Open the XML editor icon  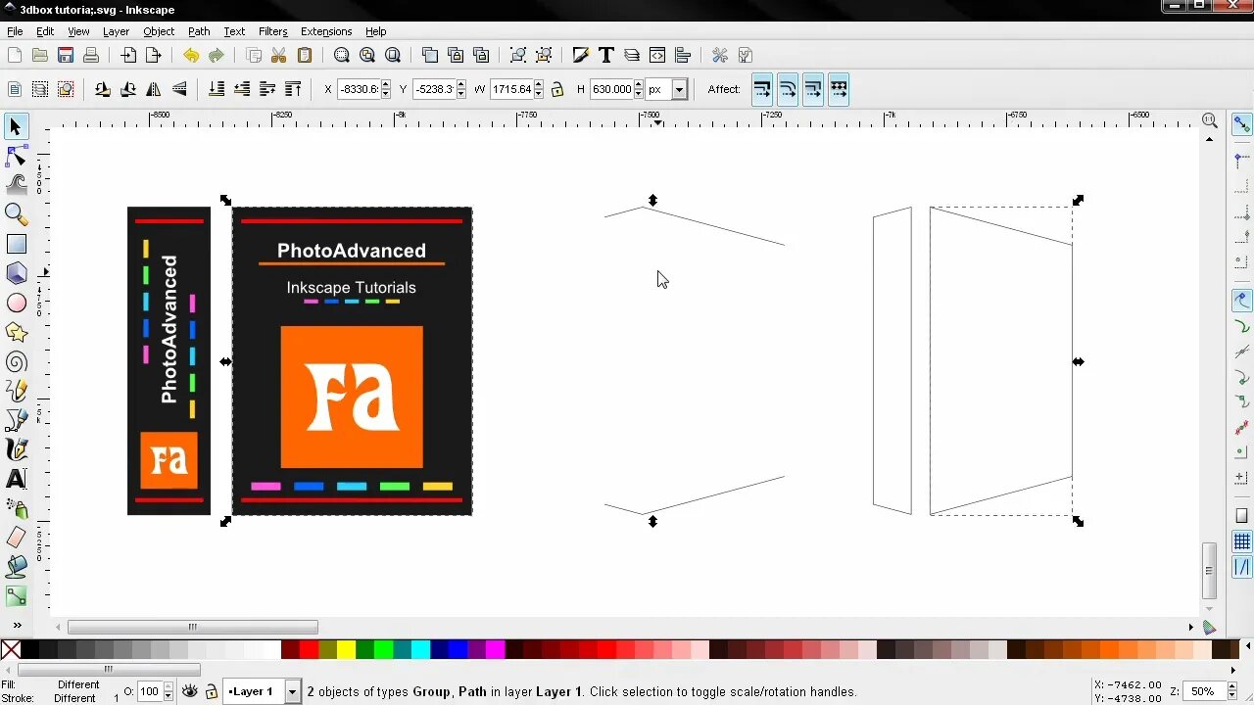[x=657, y=56]
